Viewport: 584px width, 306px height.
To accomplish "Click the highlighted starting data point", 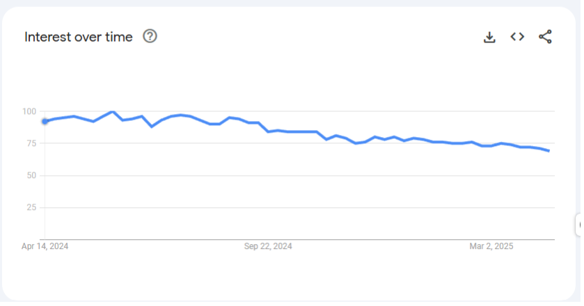I will click(45, 121).
